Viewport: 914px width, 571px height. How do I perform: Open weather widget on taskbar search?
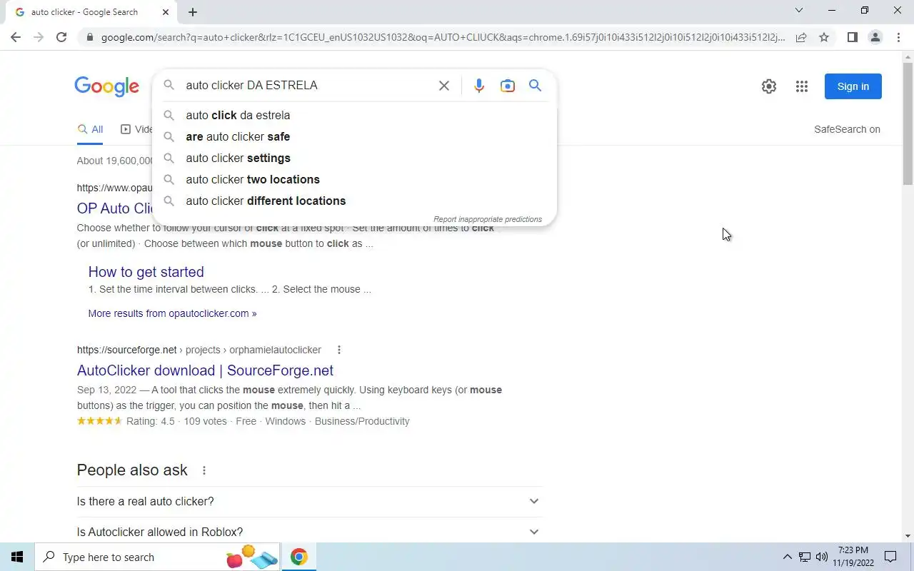pos(251,557)
